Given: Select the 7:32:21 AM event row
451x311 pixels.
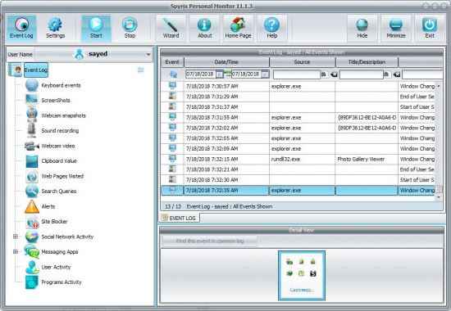Looking at the screenshot, I should (x=298, y=169).
